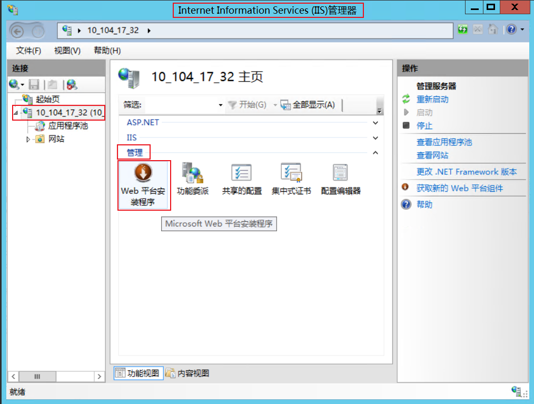Viewport: 534px width, 404px height.
Task: Open the Web 平台安装程序 icon
Action: [x=143, y=185]
